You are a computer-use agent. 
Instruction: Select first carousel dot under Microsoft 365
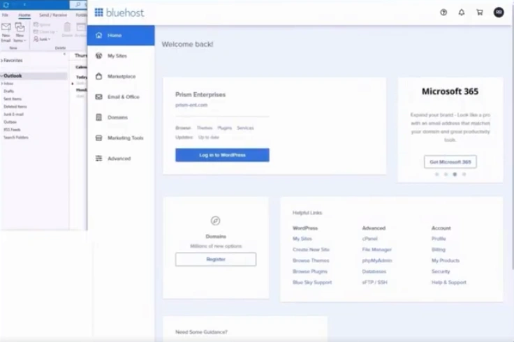[436, 174]
